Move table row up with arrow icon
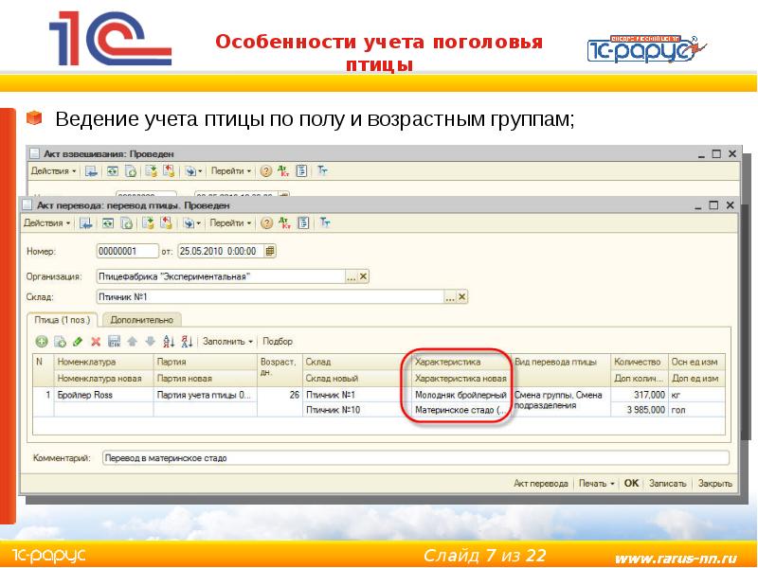758x568 pixels. [x=132, y=341]
